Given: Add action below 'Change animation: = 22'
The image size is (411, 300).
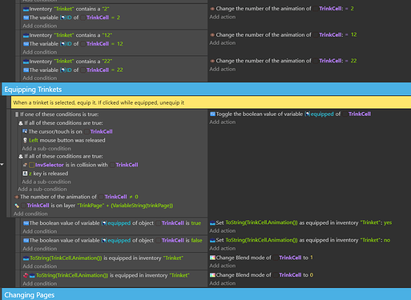Looking at the screenshot, I should coord(223,70).
